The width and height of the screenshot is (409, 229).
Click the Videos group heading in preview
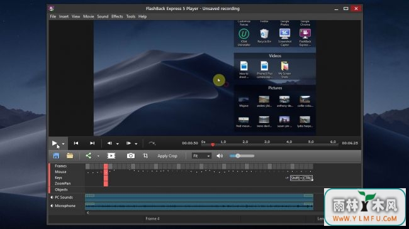275,56
